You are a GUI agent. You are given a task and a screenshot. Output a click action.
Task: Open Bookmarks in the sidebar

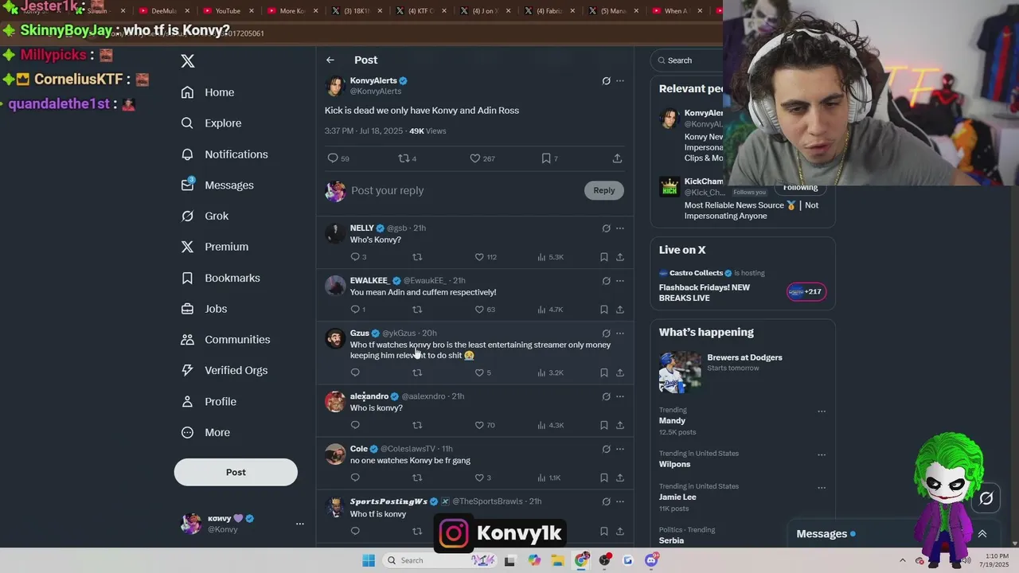(221, 278)
